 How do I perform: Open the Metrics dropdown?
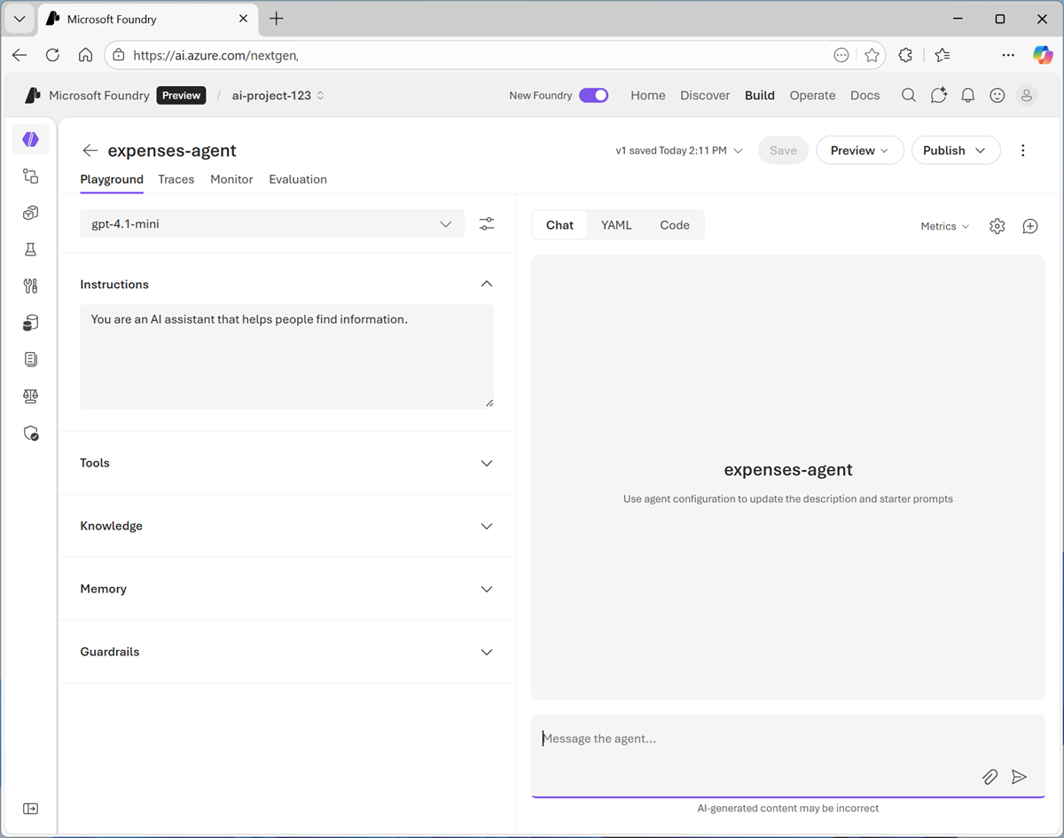point(943,226)
